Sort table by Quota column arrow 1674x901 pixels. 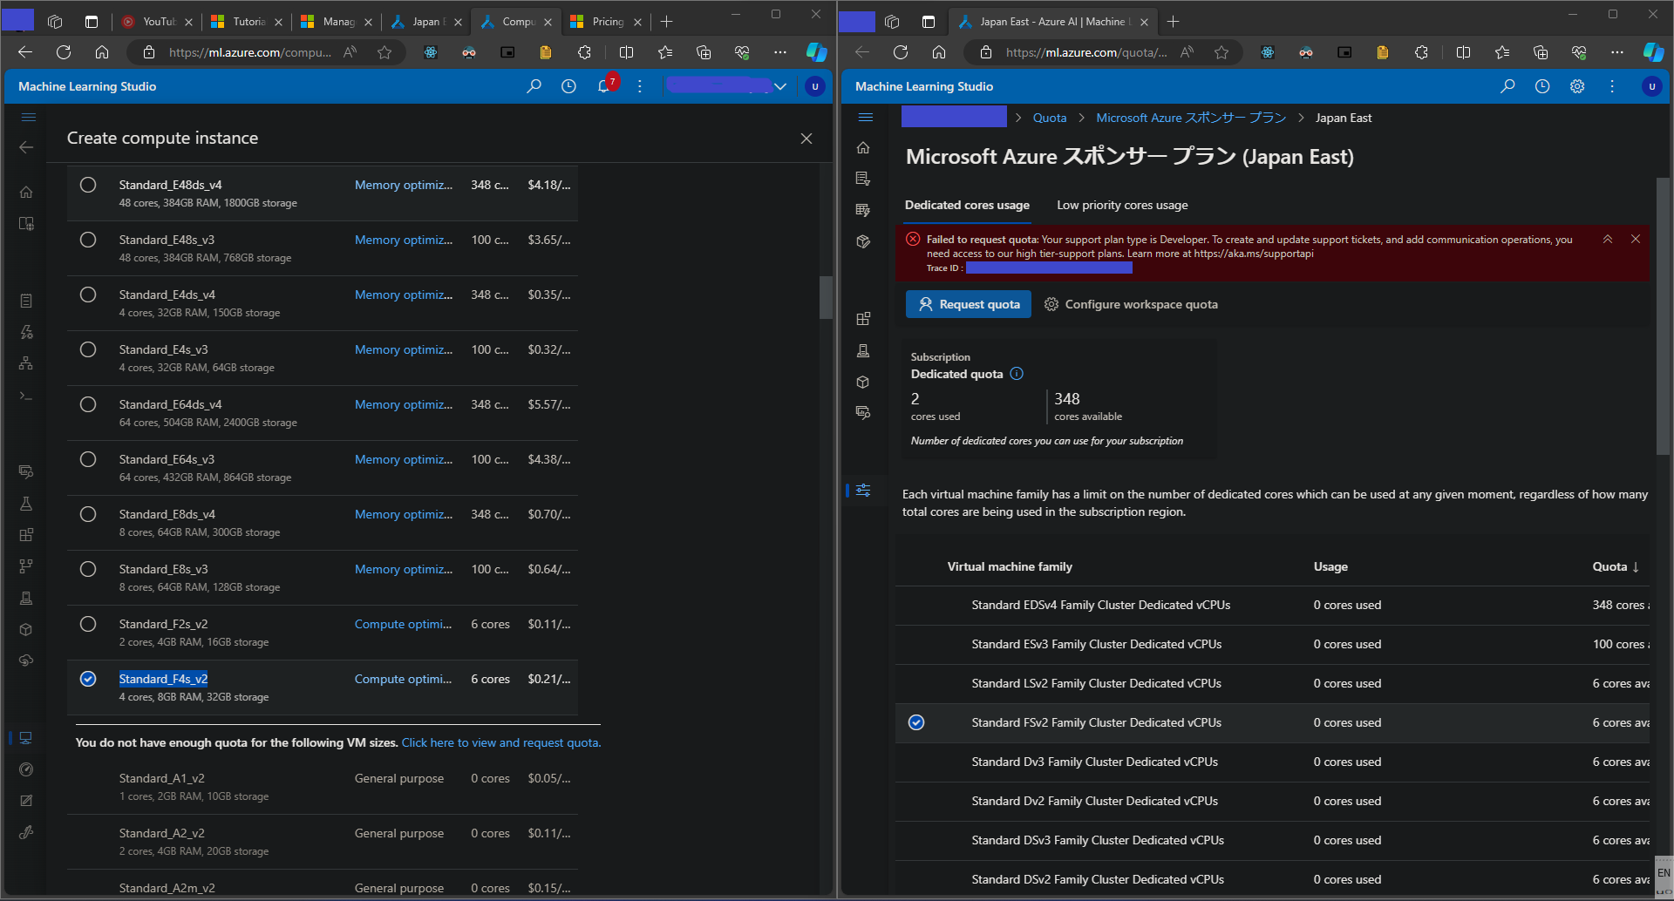(1636, 567)
